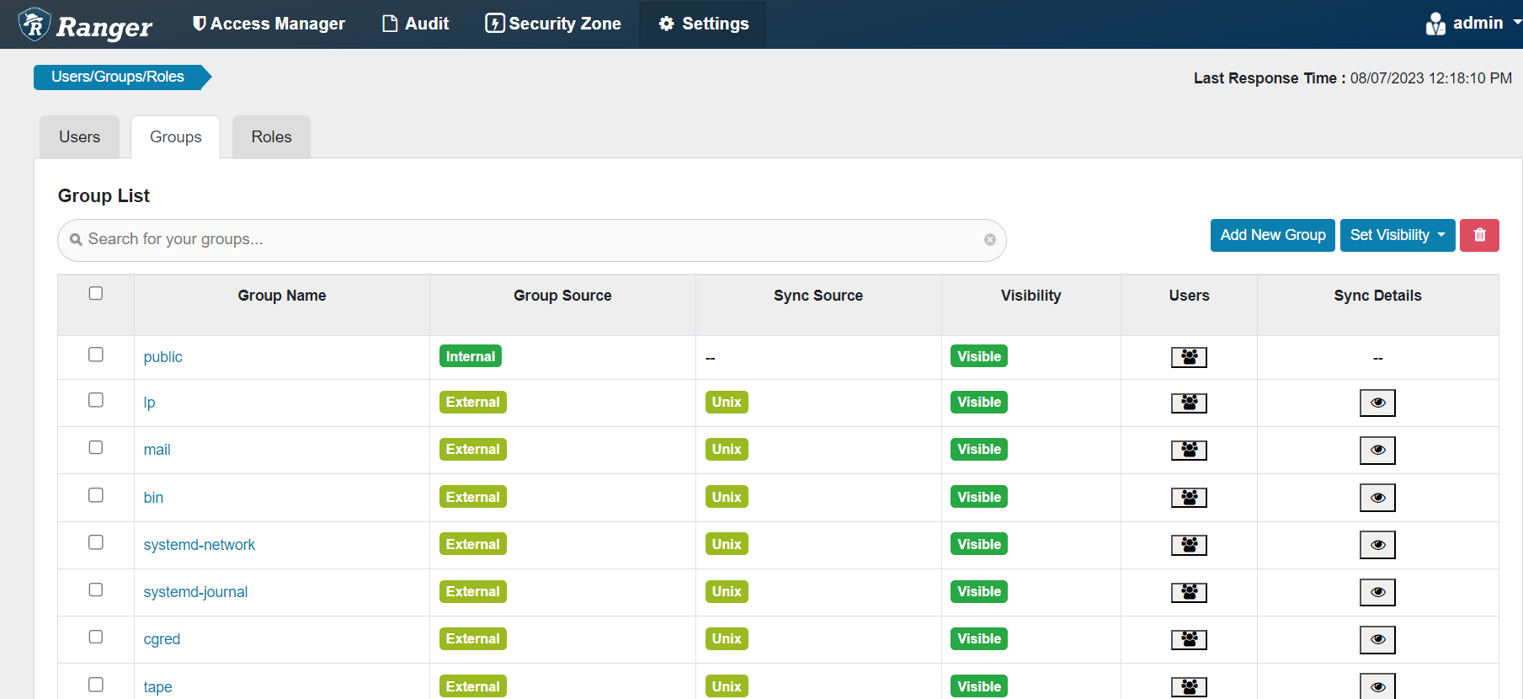This screenshot has width=1523, height=699.
Task: Check the tape group checkbox
Action: [x=96, y=685]
